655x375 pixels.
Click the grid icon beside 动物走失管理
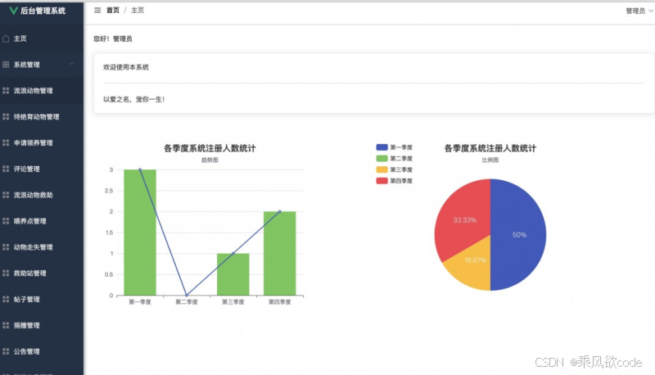tap(6, 247)
